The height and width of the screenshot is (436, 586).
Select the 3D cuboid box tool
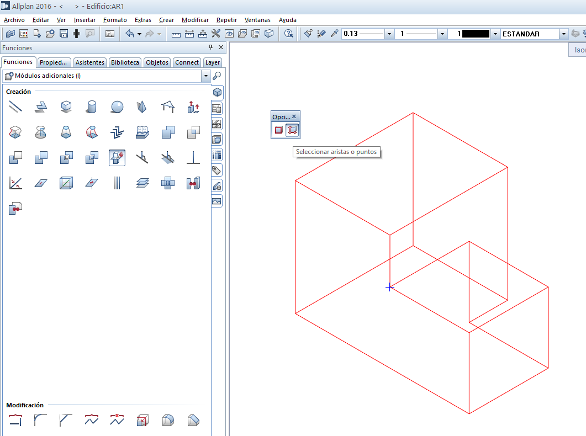(x=66, y=107)
